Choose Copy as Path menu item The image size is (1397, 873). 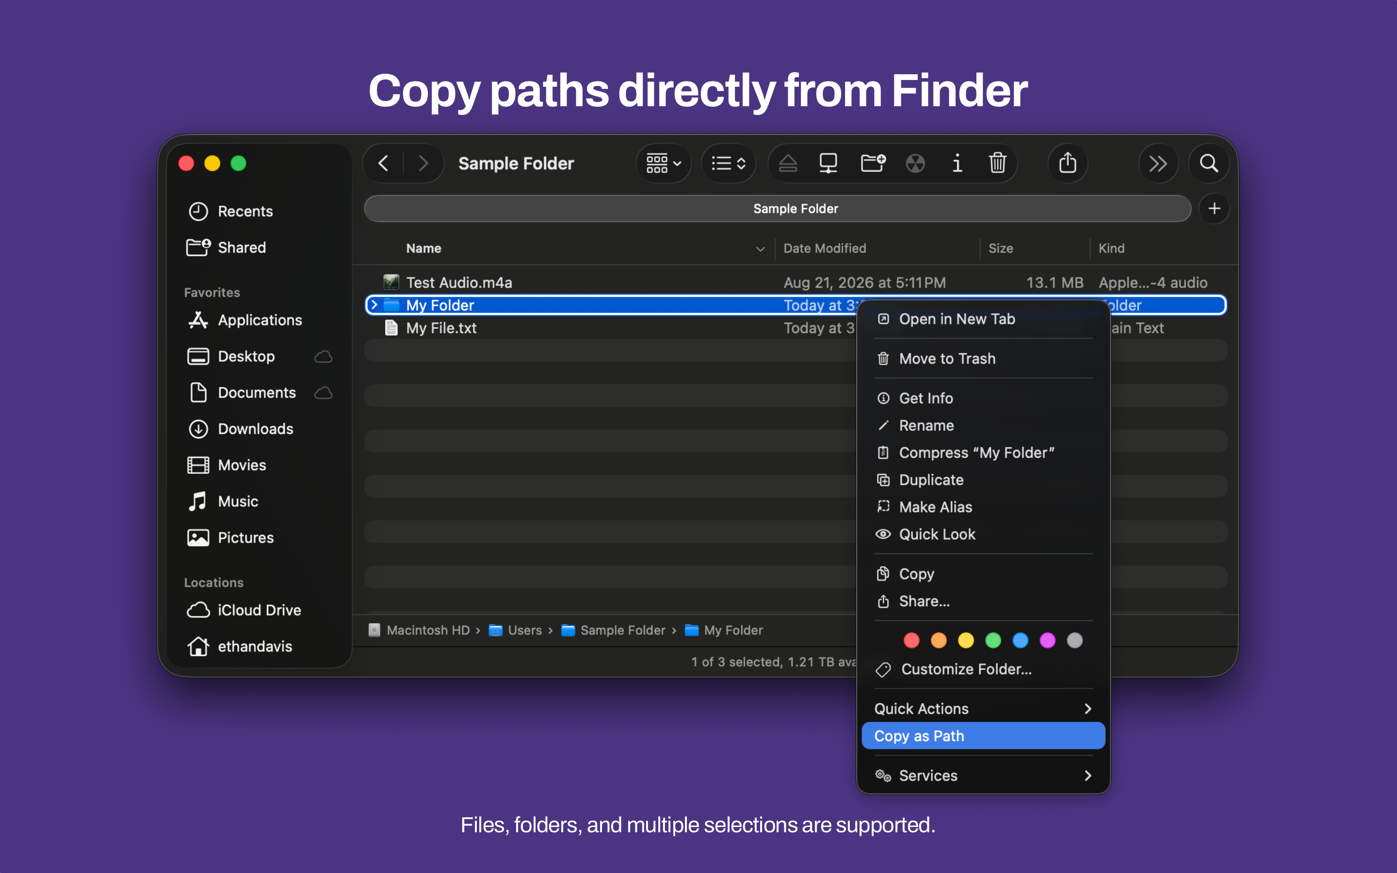(x=983, y=736)
